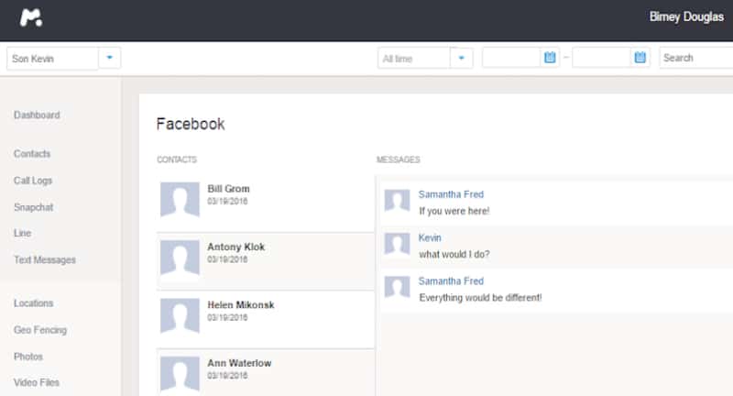This screenshot has width=733, height=396.
Task: Expand the All time period dropdown arrow
Action: [x=462, y=58]
